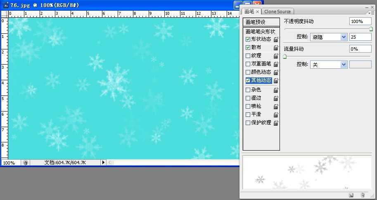The height and width of the screenshot is (200, 377).
Task: Click the delete brush trash icon
Action: pyautogui.click(x=363, y=195)
